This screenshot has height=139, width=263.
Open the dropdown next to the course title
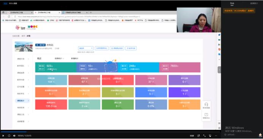coord(86,48)
